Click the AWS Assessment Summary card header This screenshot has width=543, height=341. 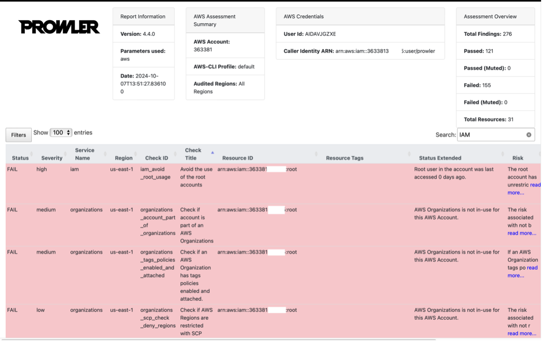coord(225,20)
